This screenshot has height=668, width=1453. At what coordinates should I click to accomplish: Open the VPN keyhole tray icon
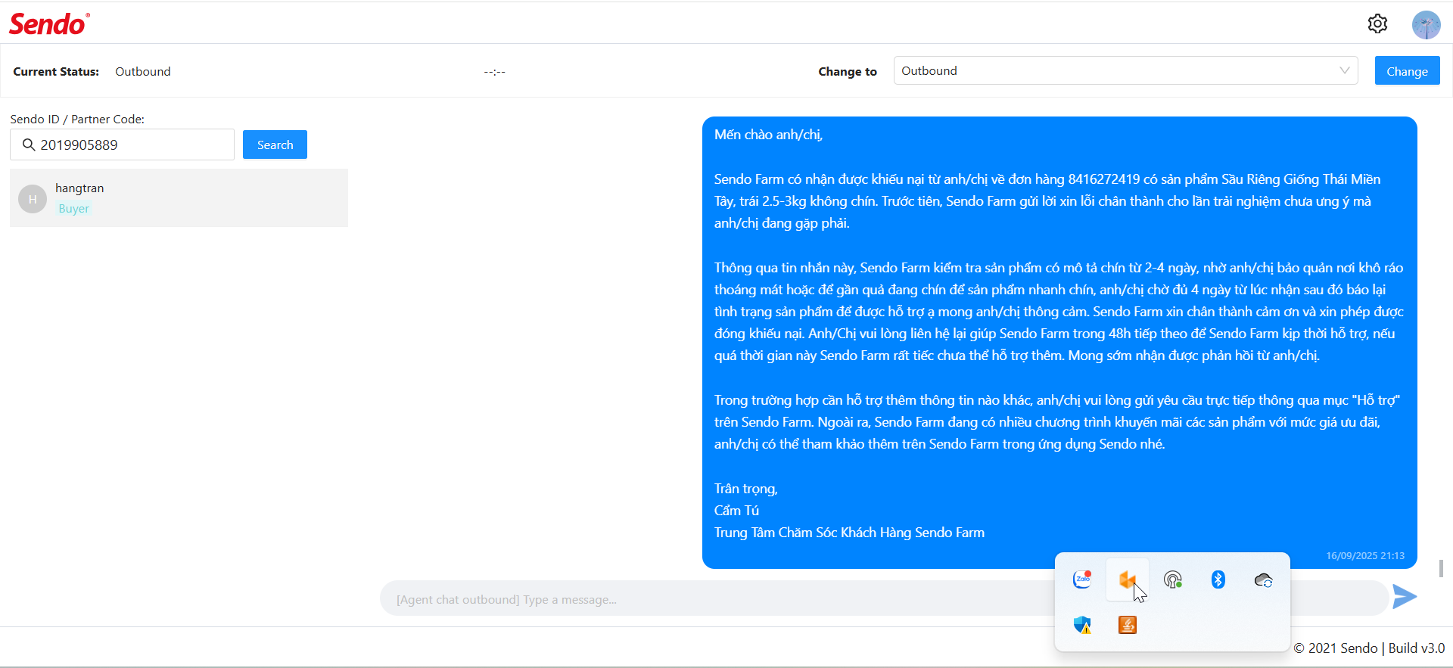[1173, 580]
